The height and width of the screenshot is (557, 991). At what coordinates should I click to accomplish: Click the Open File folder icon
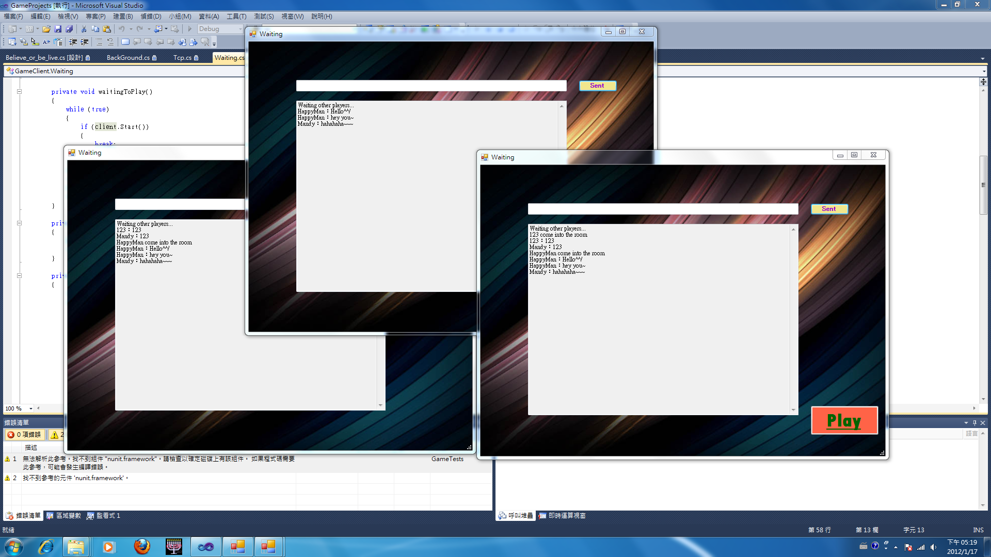[x=46, y=29]
